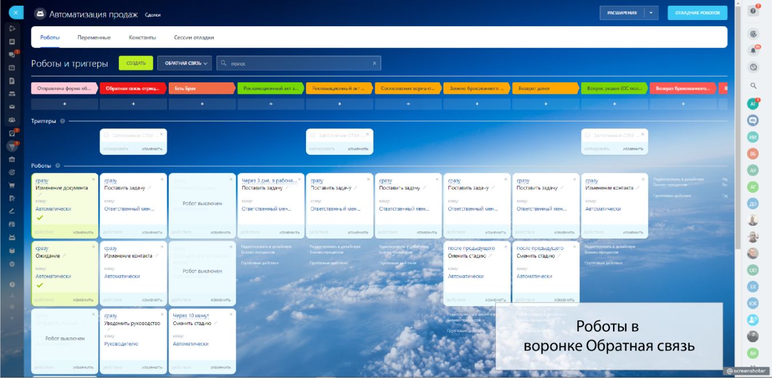Click the question mark icon in left sidebar
Viewport: 772px width, 378px height.
point(12,284)
